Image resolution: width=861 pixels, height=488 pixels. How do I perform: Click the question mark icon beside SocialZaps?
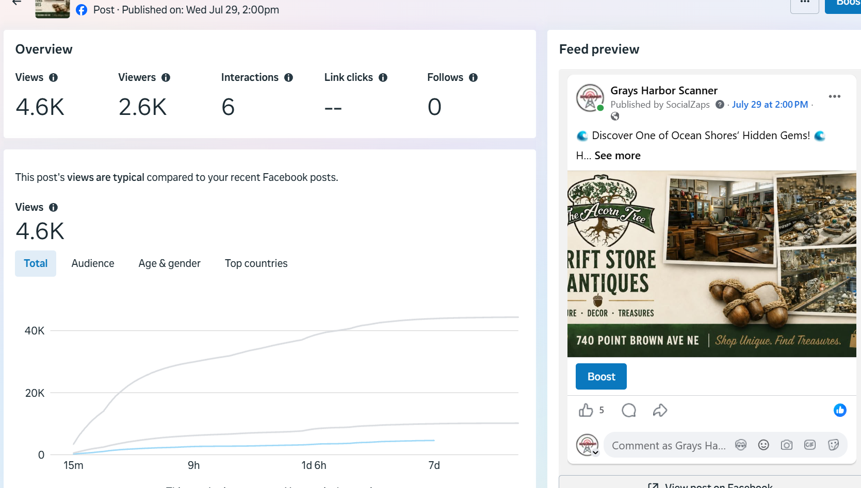pos(720,105)
